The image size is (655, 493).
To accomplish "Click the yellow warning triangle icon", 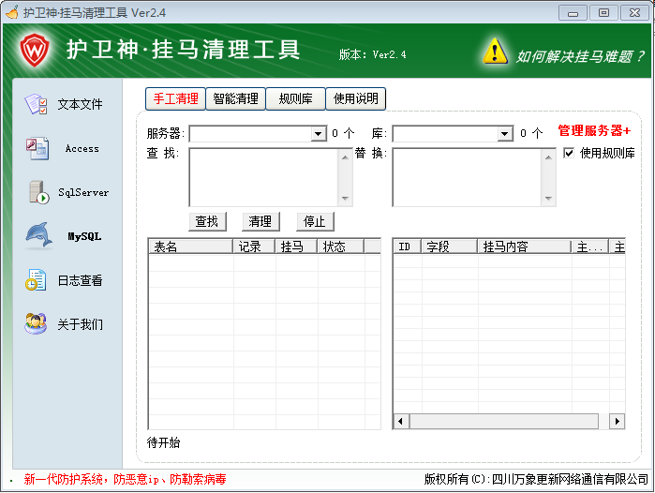I will point(495,52).
